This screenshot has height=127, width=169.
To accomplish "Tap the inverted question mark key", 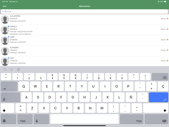I will pyautogui.click(x=145, y=77).
